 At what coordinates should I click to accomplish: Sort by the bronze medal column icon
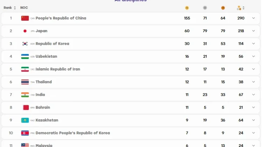(x=223, y=8)
